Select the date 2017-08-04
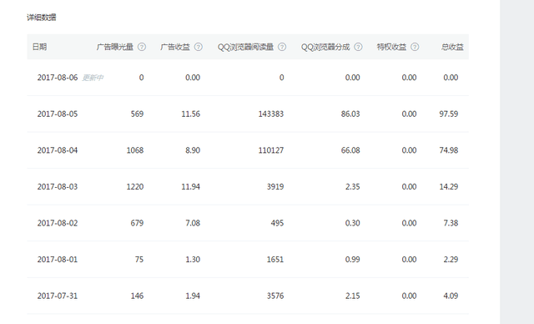Screen dimensions: 534x324 coord(58,150)
